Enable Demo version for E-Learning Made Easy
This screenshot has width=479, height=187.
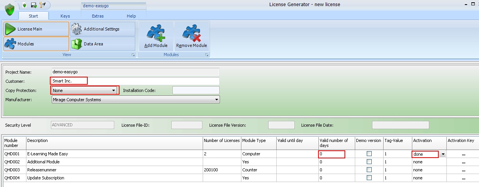(x=369, y=154)
